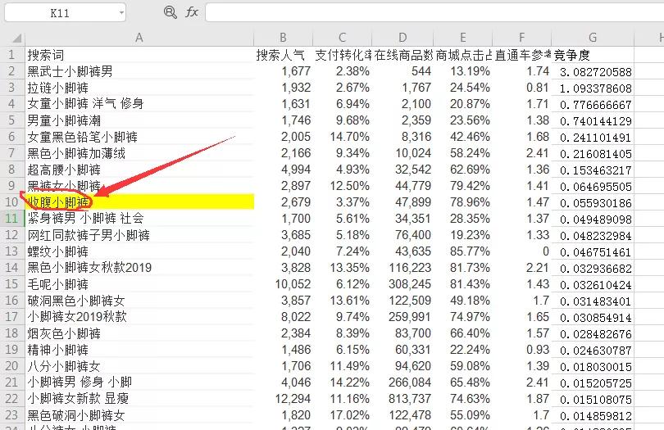Select column A header
The height and width of the screenshot is (430, 664).
click(139, 38)
